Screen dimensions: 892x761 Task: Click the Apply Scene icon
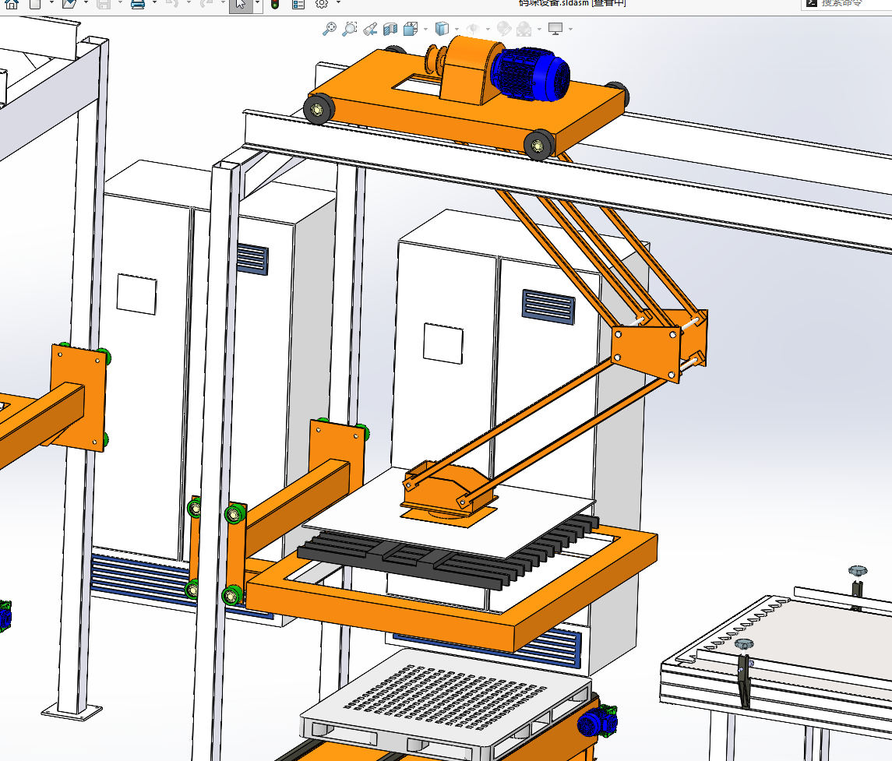[524, 29]
